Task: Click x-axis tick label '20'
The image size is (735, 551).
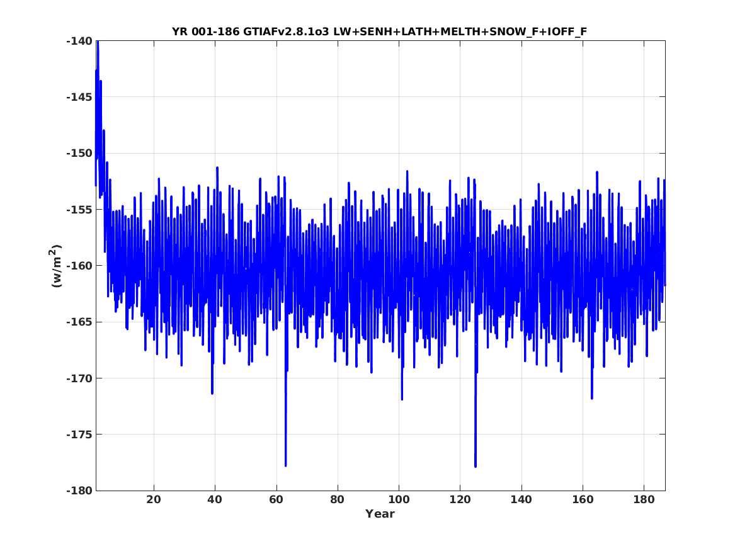Action: pyautogui.click(x=153, y=500)
